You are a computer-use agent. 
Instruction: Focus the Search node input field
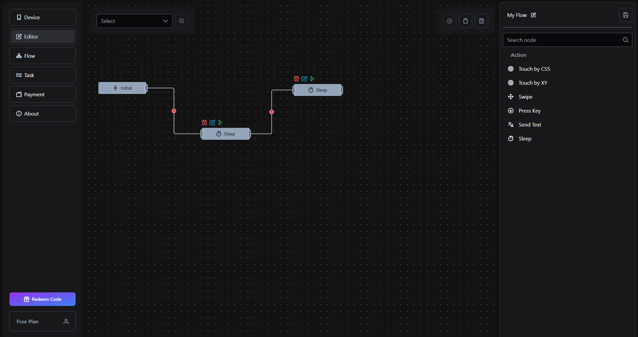point(562,40)
